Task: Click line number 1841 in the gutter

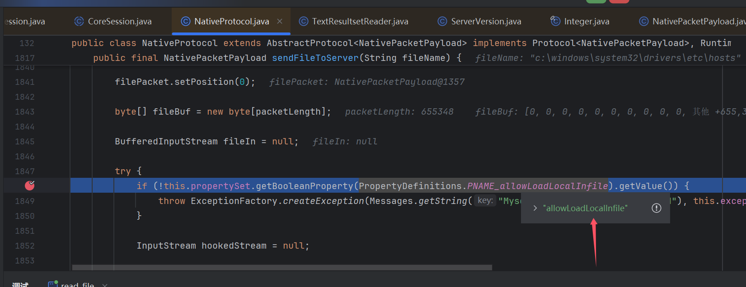Action: (x=25, y=82)
